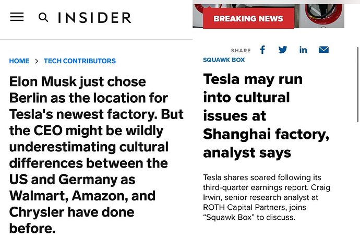Click the red BREAKING NEWS banner
Screen dimensions: 360x238
tap(248, 19)
